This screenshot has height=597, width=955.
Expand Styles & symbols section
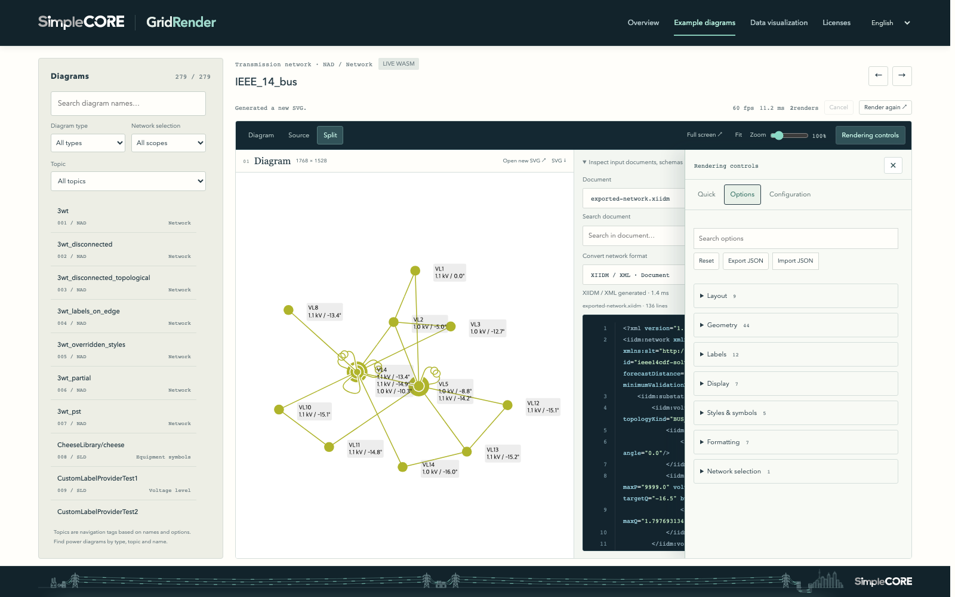click(x=796, y=413)
